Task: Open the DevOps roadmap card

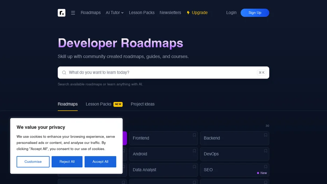Action: [x=235, y=154]
